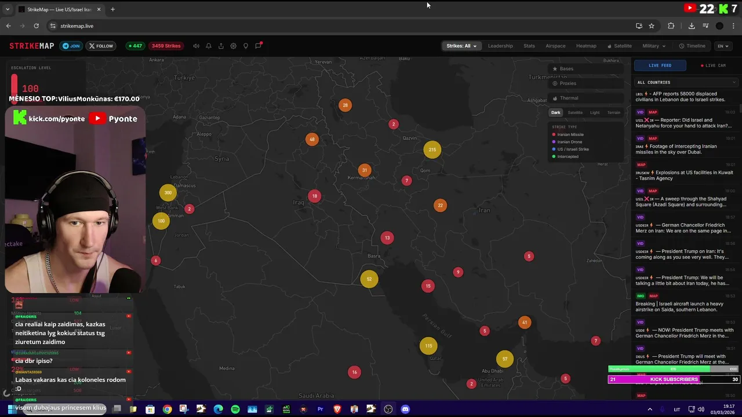Toggle US / Israeli Strike legend entry
The image size is (742, 417).
570,149
